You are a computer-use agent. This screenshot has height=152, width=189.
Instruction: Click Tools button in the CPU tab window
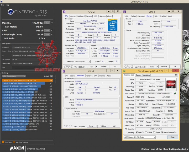(x=91, y=67)
